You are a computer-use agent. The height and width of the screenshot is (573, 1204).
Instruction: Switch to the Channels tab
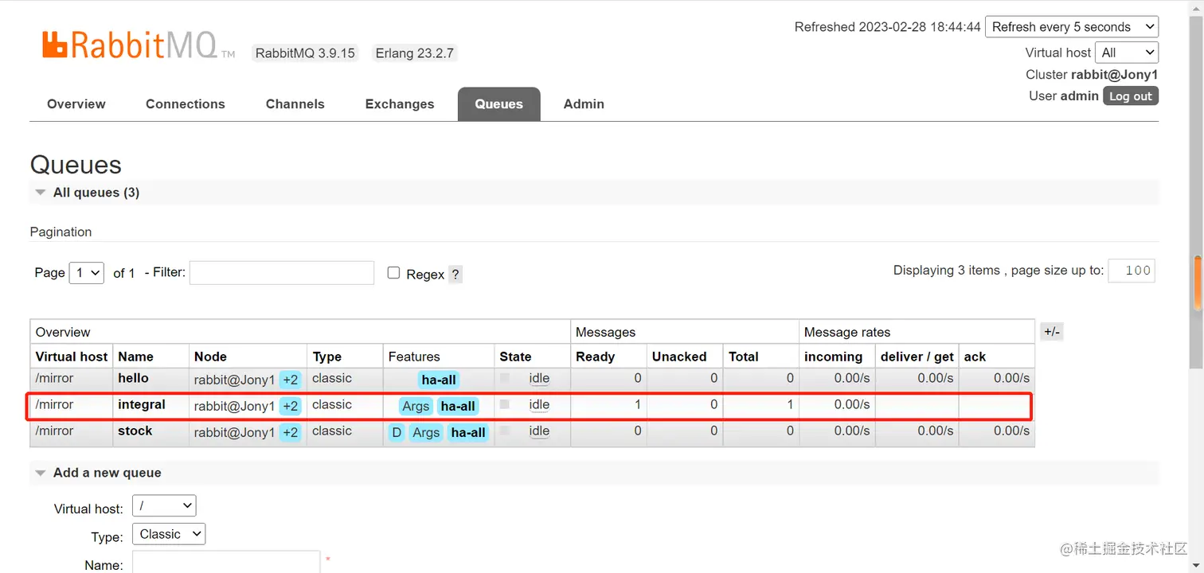[x=295, y=104]
